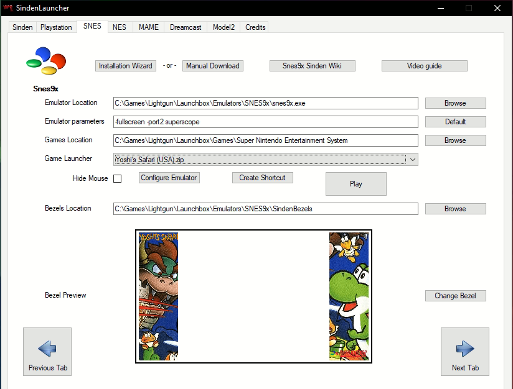This screenshot has width=513, height=389.
Task: Click the SindenLauncher title bar icon
Action: point(8,7)
